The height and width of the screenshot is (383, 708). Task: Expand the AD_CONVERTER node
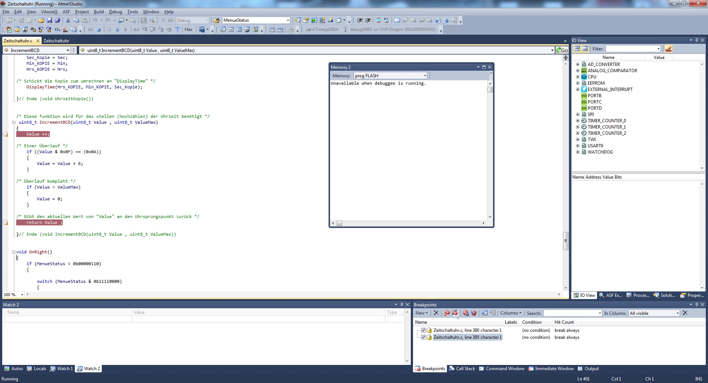(578, 64)
